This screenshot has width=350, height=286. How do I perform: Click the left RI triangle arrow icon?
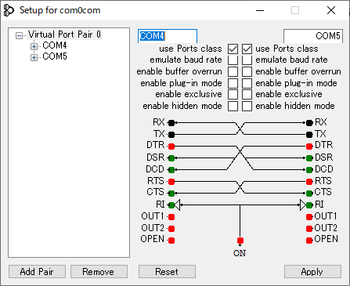[x=177, y=205]
